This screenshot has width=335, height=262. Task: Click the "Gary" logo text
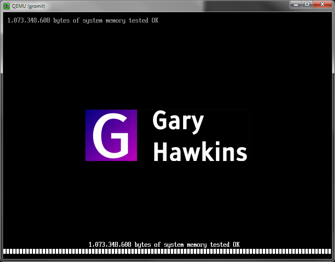tap(178, 122)
